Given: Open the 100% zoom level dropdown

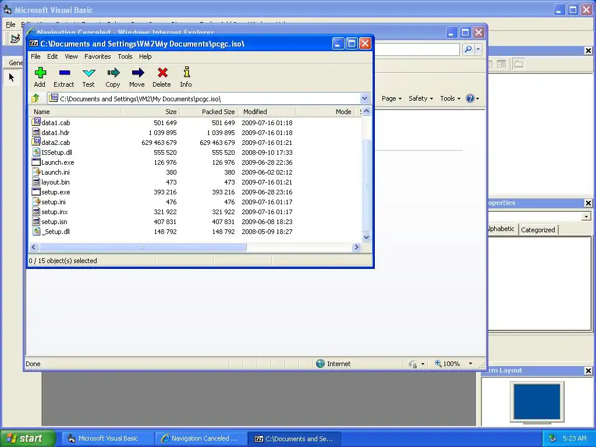Looking at the screenshot, I should pyautogui.click(x=470, y=364).
